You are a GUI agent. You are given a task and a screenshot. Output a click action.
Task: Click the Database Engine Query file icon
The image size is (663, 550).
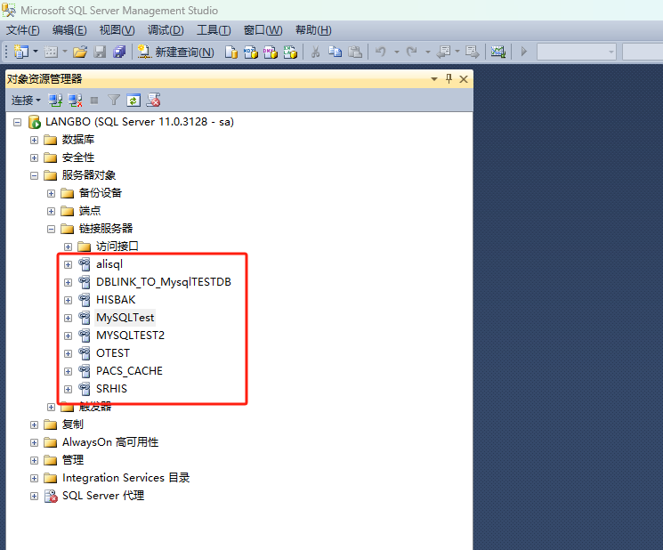[230, 52]
